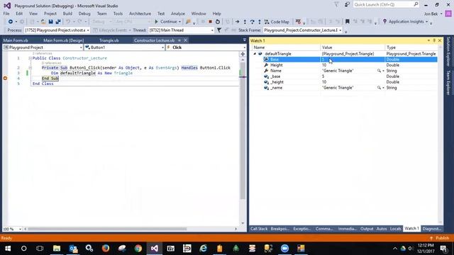The height and width of the screenshot is (255, 454).
Task: Open Firefox from the taskbar
Action: 106,249
